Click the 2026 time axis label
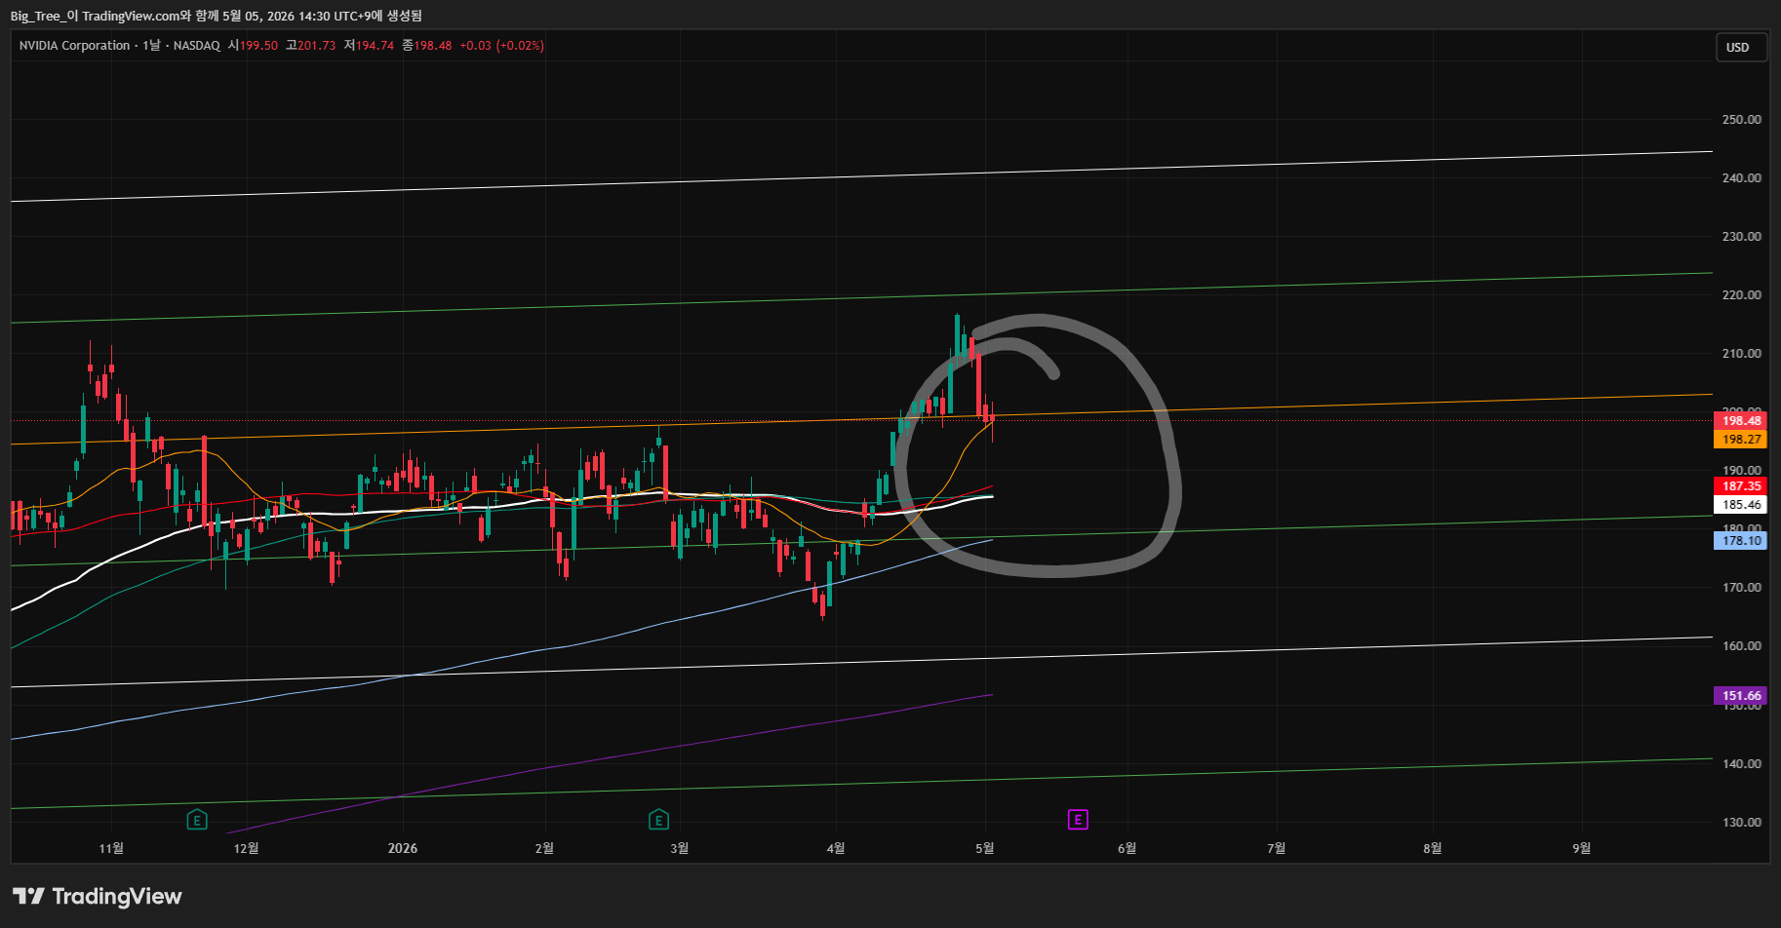This screenshot has width=1781, height=928. coord(403,848)
